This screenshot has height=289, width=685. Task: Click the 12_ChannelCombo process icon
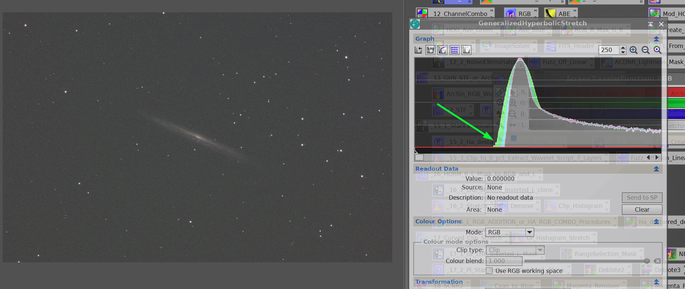pos(422,14)
